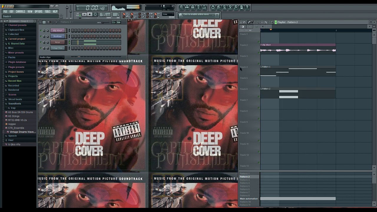Select the Pencil draw tool in Playlist
The width and height of the screenshot is (377, 212).
pos(249,22)
